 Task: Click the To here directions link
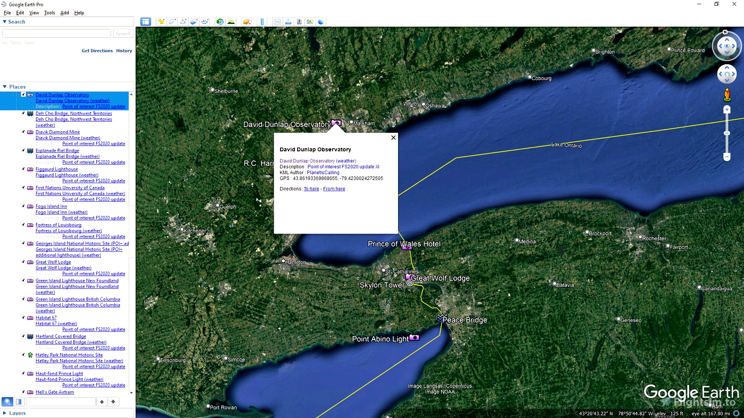tap(311, 189)
